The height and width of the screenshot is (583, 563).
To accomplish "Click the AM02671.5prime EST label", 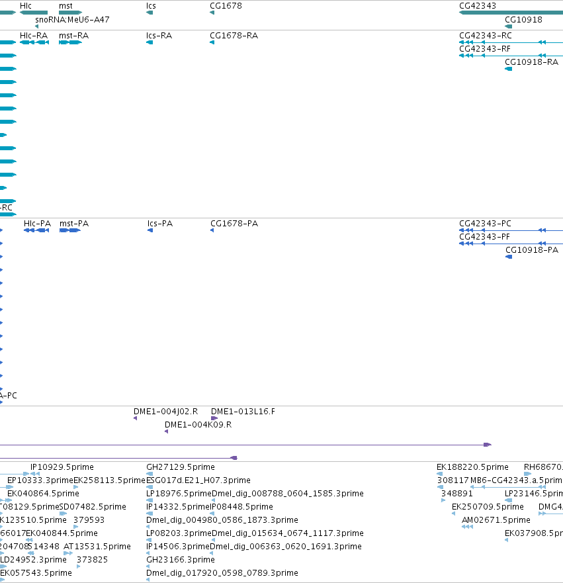I will coord(496,520).
